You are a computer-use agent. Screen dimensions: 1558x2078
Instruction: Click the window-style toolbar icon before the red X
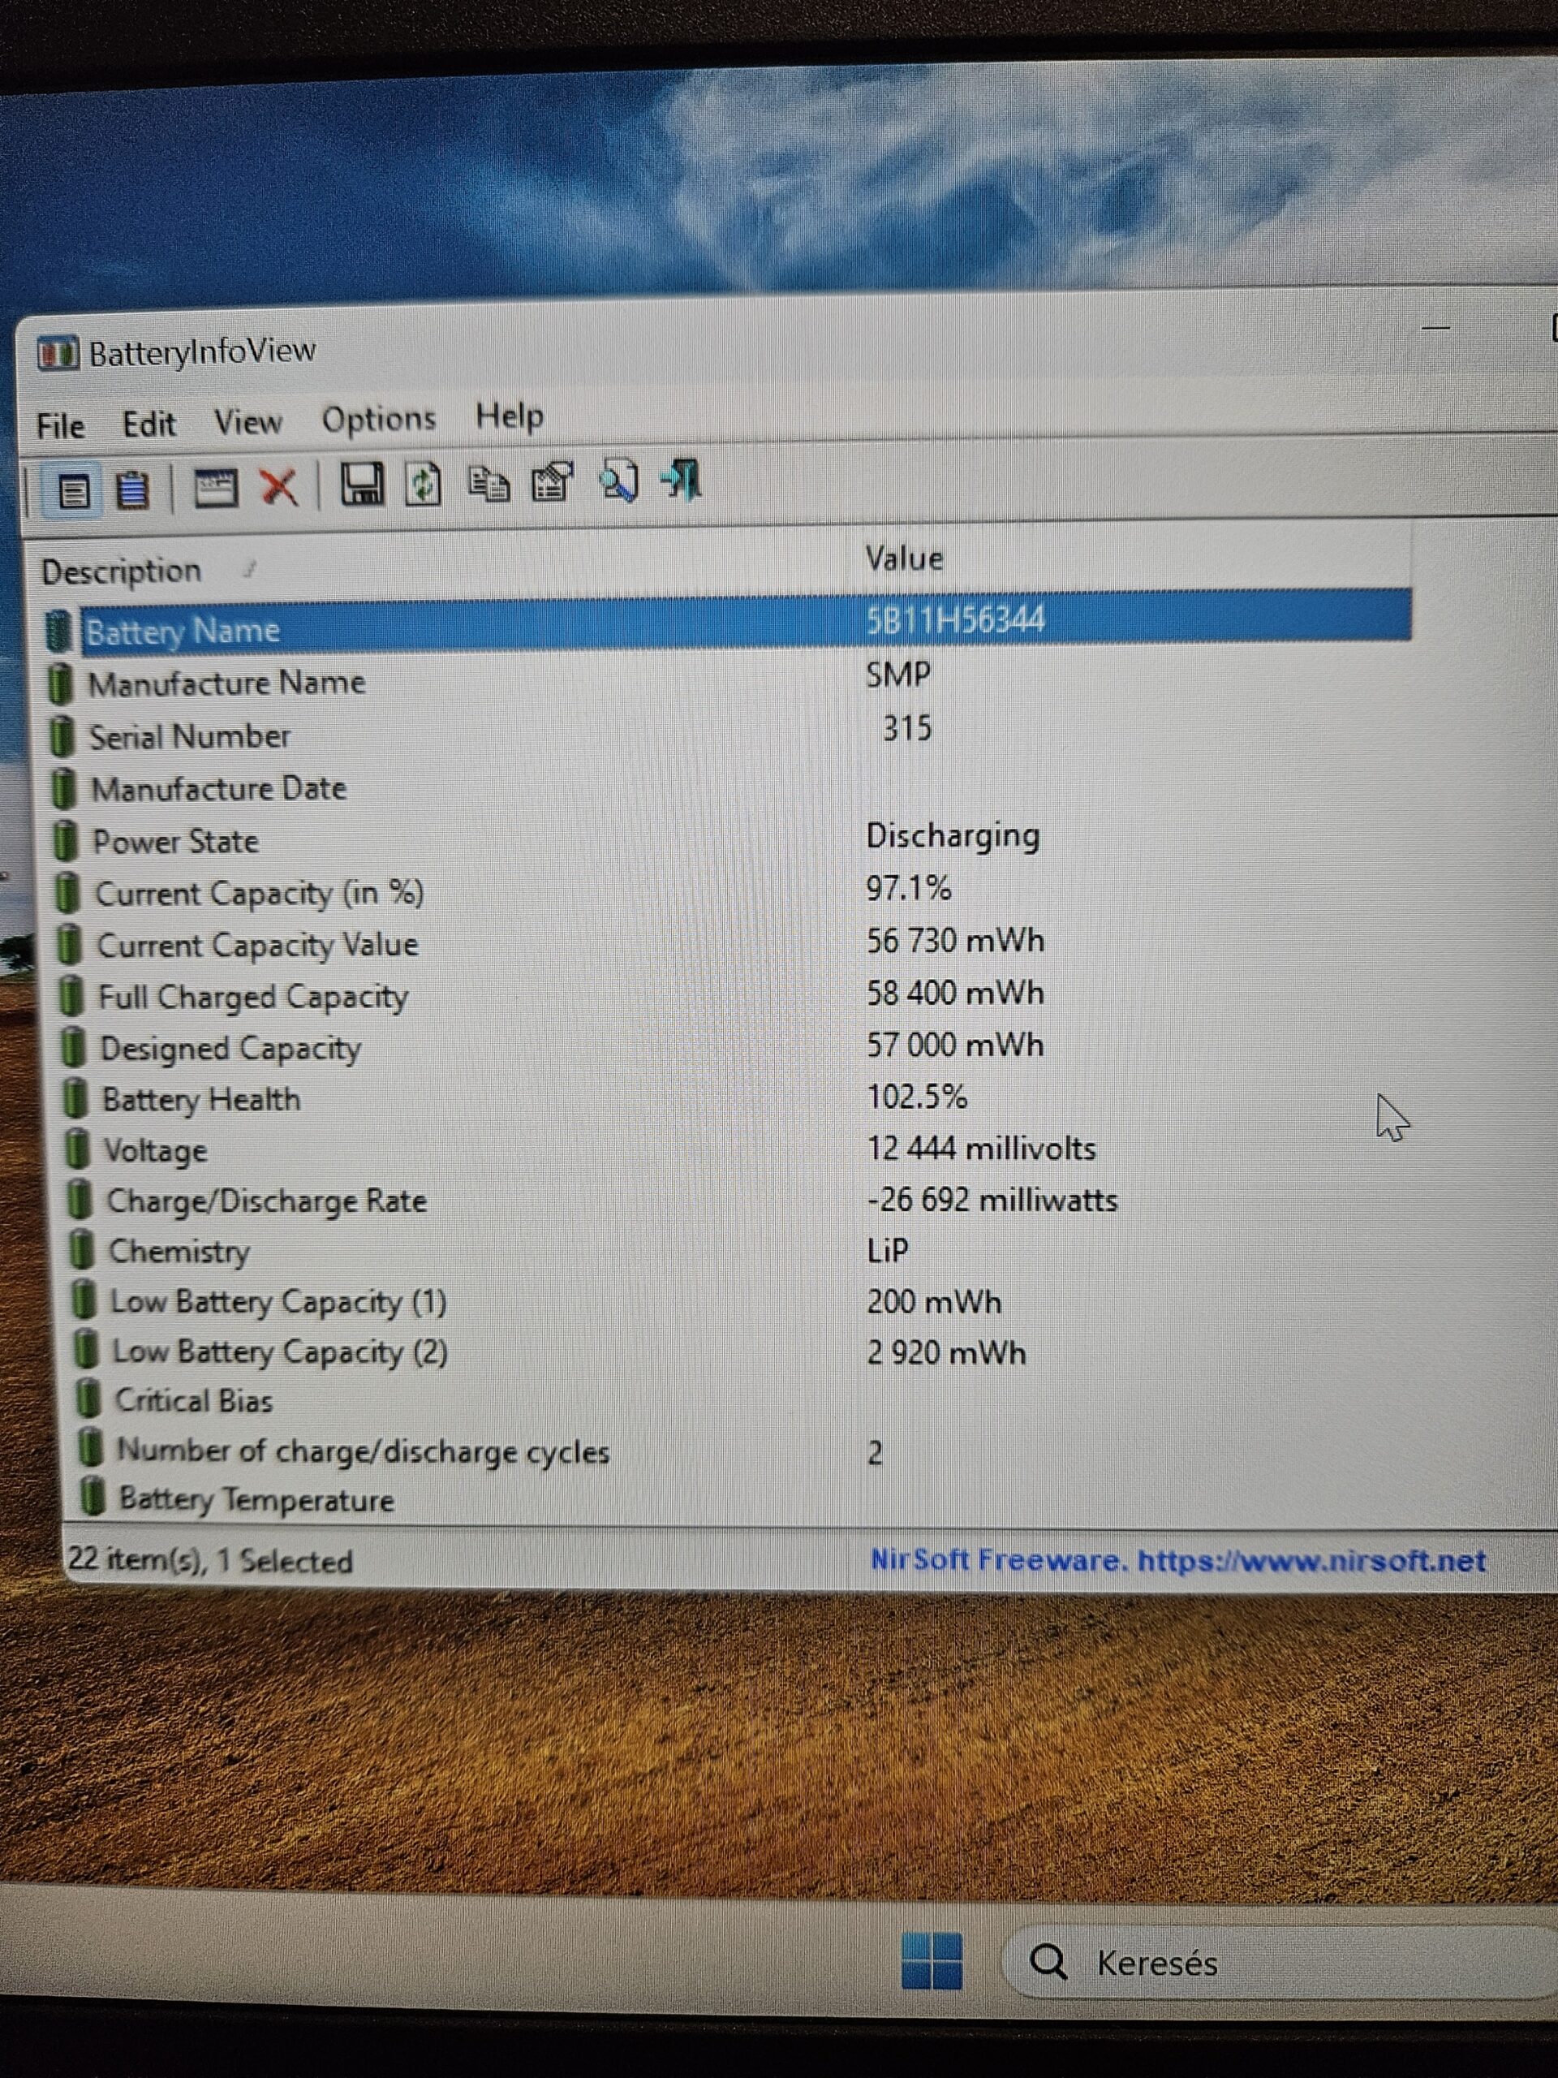[x=215, y=488]
